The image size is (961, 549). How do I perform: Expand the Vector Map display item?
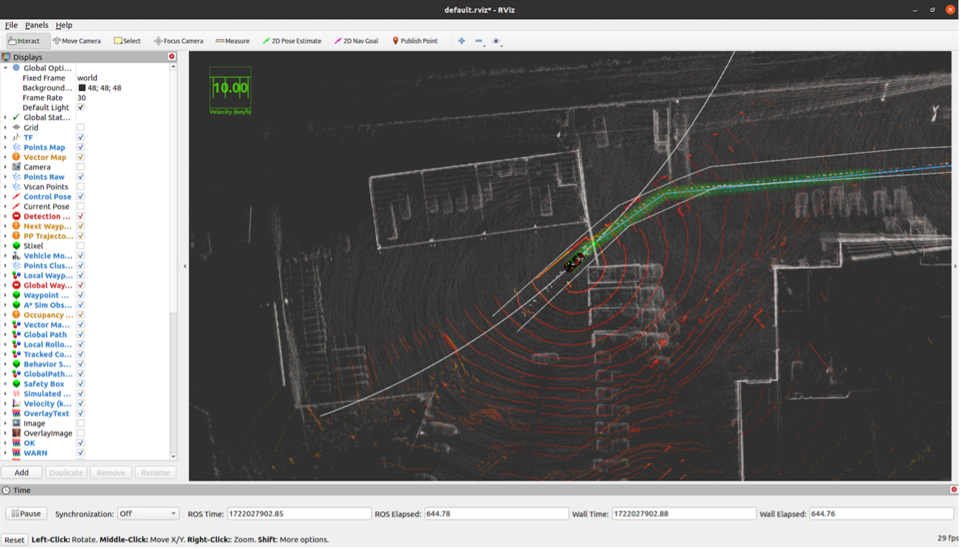[5, 157]
